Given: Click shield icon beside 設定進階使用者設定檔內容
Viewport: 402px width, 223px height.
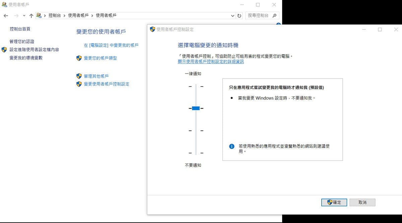Looking at the screenshot, I should coord(4,50).
